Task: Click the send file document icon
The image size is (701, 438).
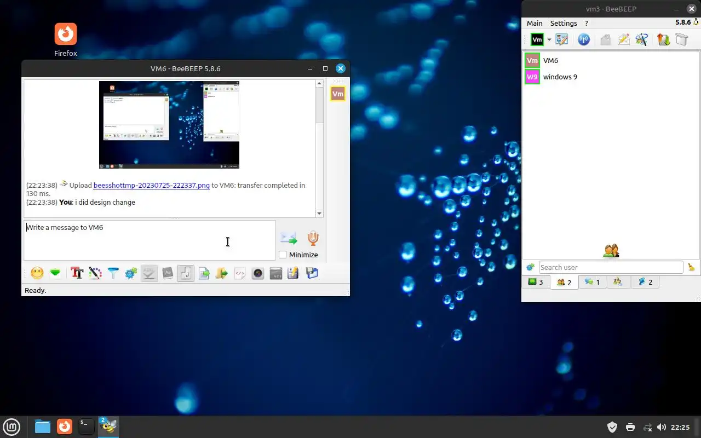Action: point(204,273)
